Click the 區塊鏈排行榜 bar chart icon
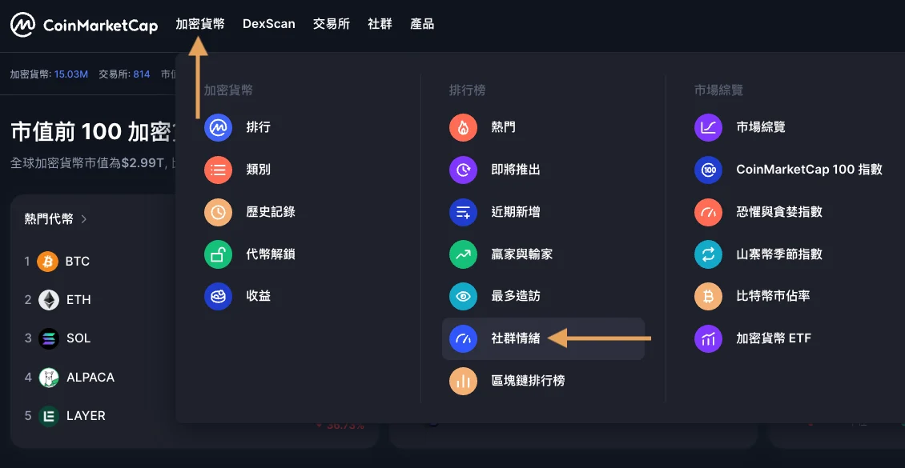The height and width of the screenshot is (468, 905). (x=464, y=381)
